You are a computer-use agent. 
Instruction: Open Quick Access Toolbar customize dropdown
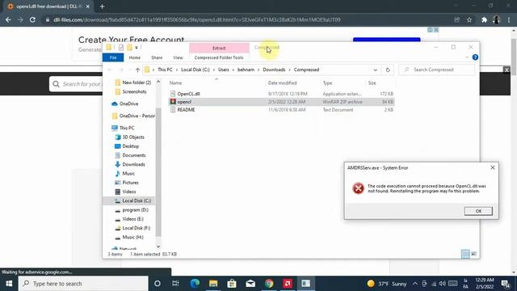[x=137, y=48]
